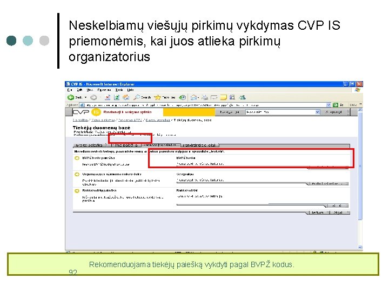Expand the Links toolbar chevron
This screenshot has height=292, width=389.
[x=360, y=104]
